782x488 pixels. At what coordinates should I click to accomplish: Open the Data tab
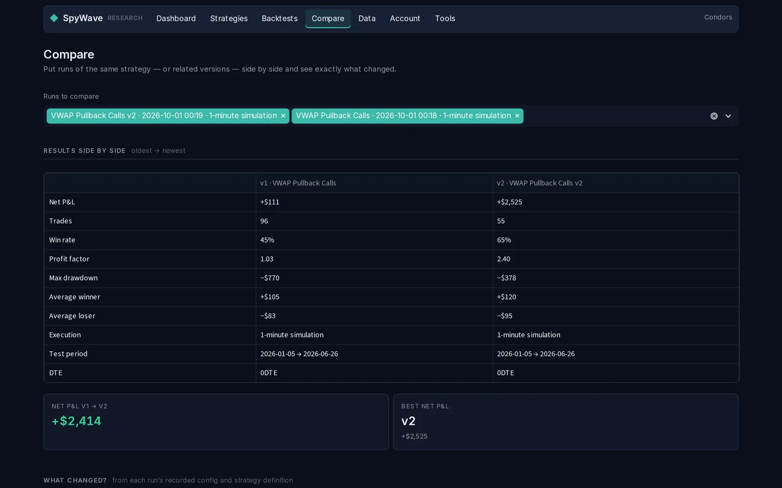(x=367, y=19)
